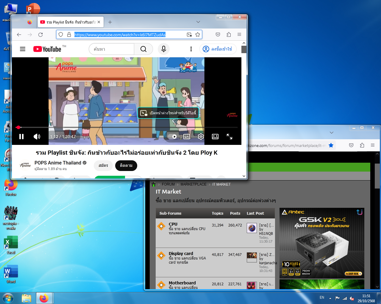Click the ลงชื่อเข้าใช้ sign-in button
This screenshot has width=381, height=304.
[218, 49]
